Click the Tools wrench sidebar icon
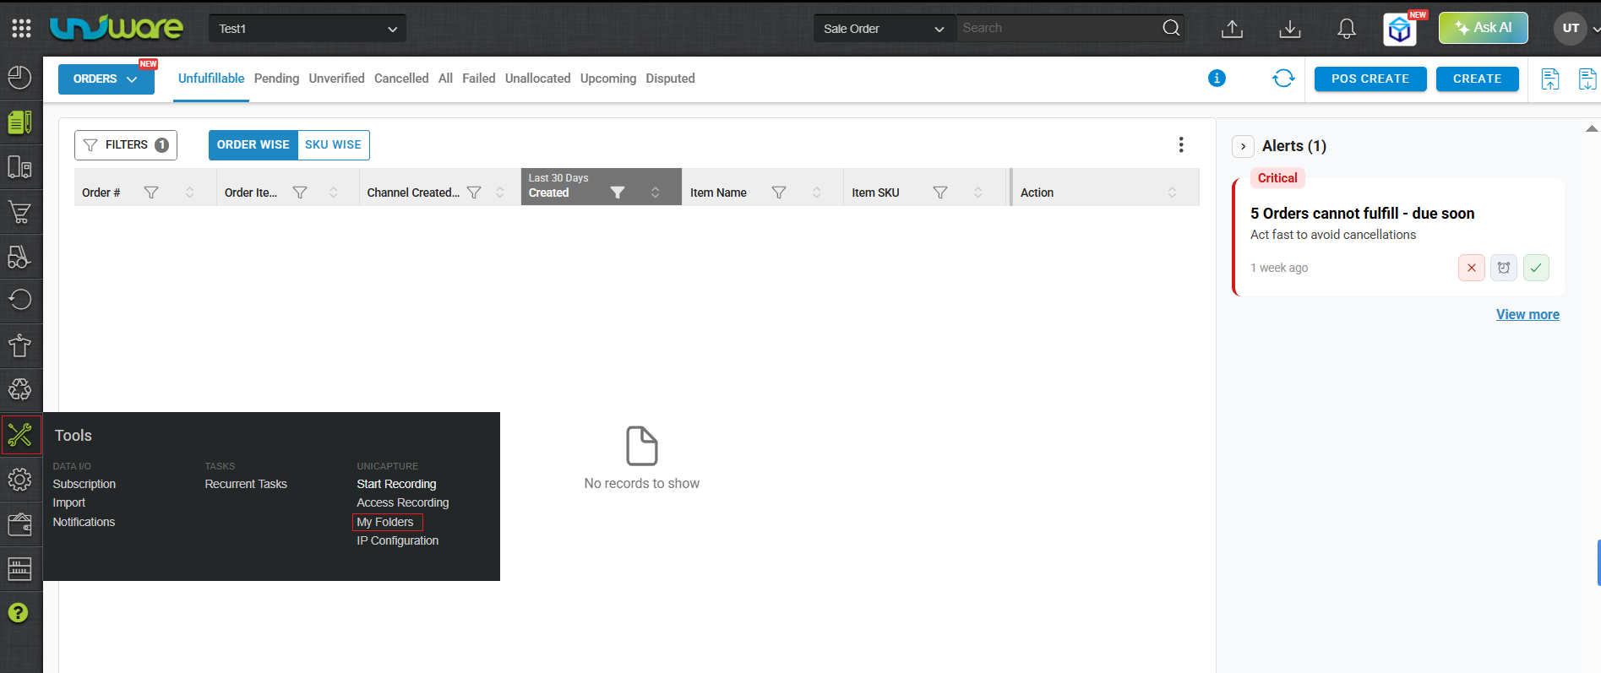This screenshot has height=673, width=1601. coord(20,435)
